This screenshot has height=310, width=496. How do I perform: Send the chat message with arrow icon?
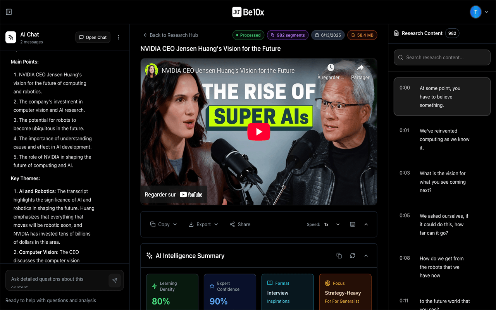pyautogui.click(x=115, y=281)
